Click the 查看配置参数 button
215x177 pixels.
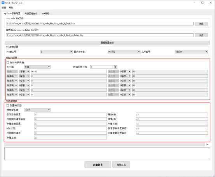click(x=107, y=43)
